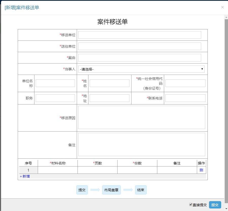Click the 统一社会信用代码 input field
Image resolution: width=228 pixels, height=211 pixels.
click(x=185, y=83)
